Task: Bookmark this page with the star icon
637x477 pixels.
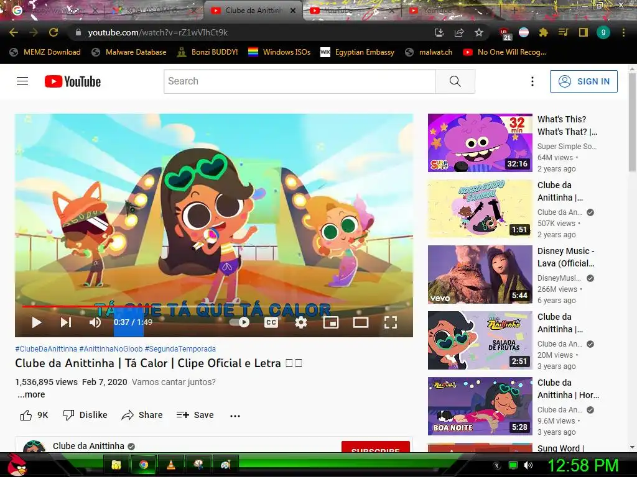Action: [479, 32]
